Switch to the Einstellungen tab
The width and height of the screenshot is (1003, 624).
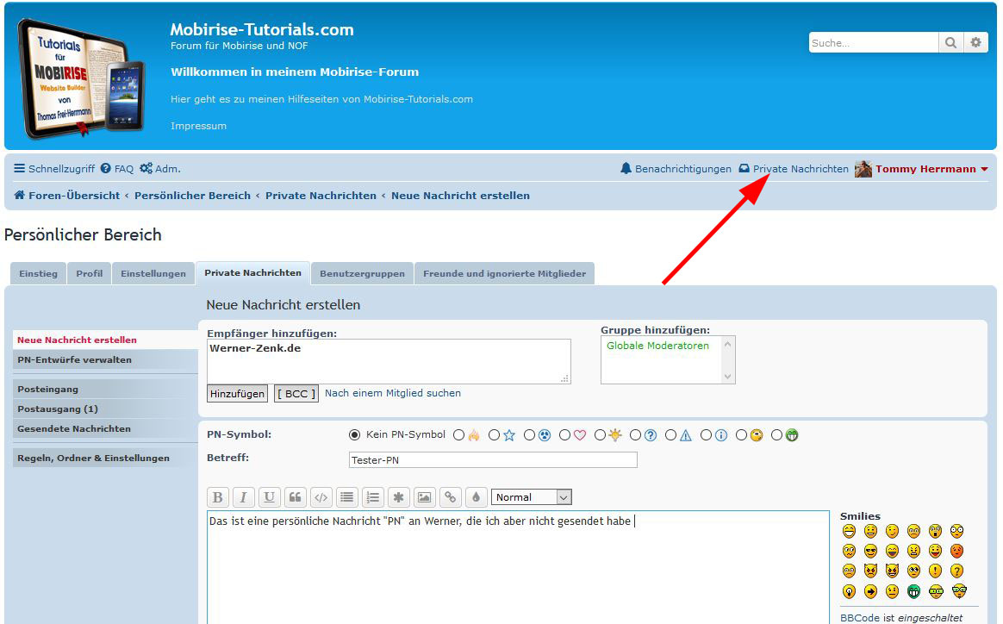(x=153, y=274)
